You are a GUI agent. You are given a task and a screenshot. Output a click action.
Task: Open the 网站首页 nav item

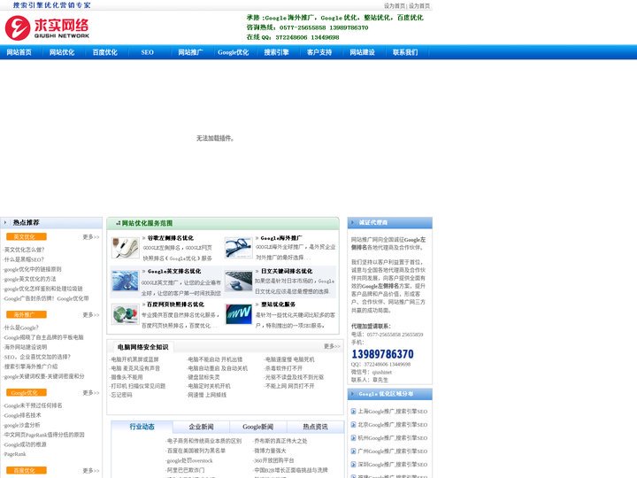click(x=19, y=52)
